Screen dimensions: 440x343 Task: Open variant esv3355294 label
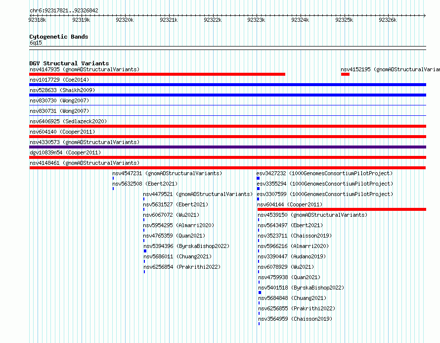325,184
